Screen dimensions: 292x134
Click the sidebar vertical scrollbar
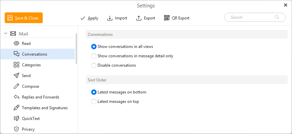(76, 49)
